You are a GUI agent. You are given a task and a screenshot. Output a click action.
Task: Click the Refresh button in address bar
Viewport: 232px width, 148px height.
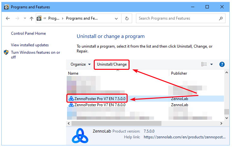[x=127, y=19]
